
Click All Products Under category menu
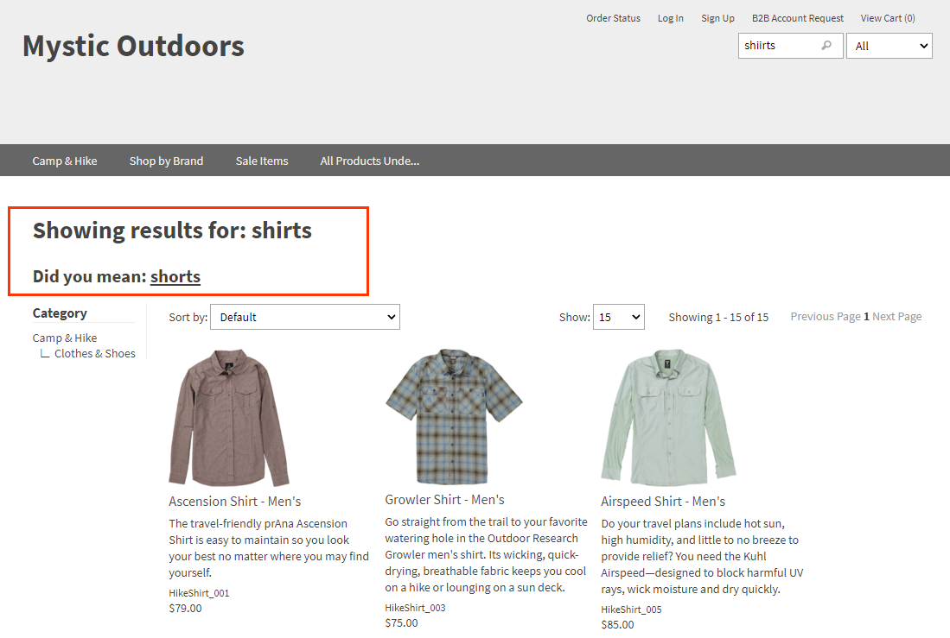(369, 160)
